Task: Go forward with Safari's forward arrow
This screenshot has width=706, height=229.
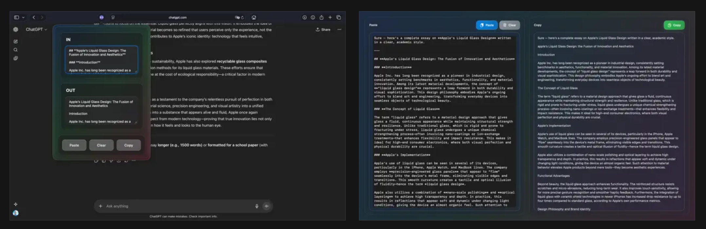Action: point(42,17)
